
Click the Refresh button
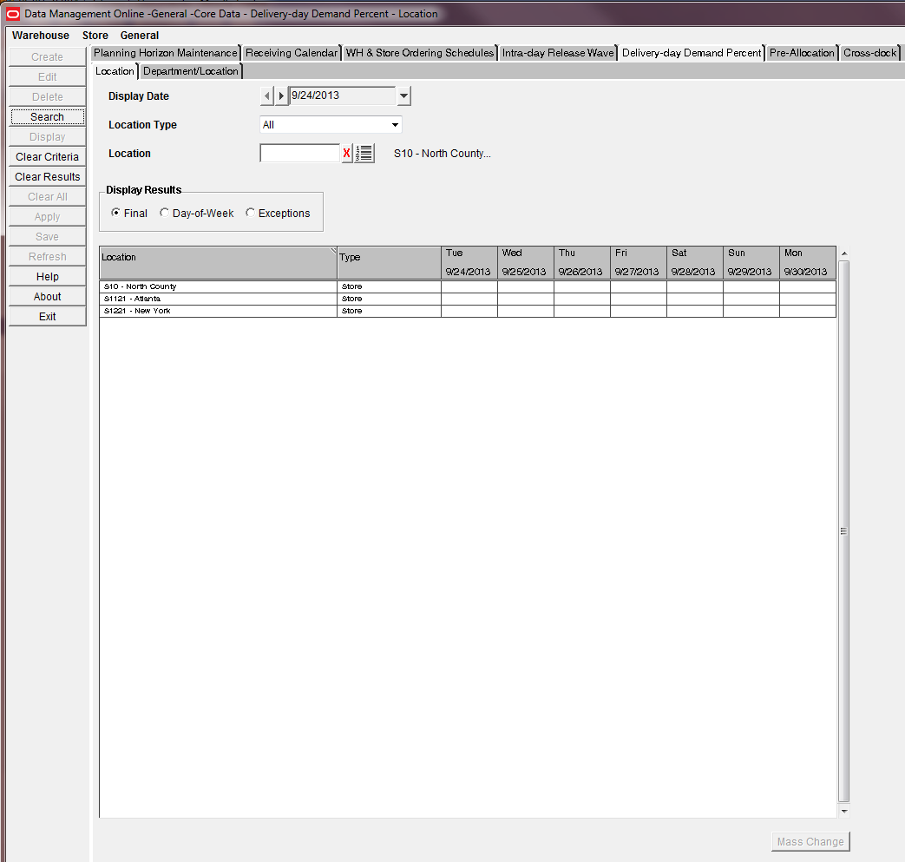tap(48, 257)
